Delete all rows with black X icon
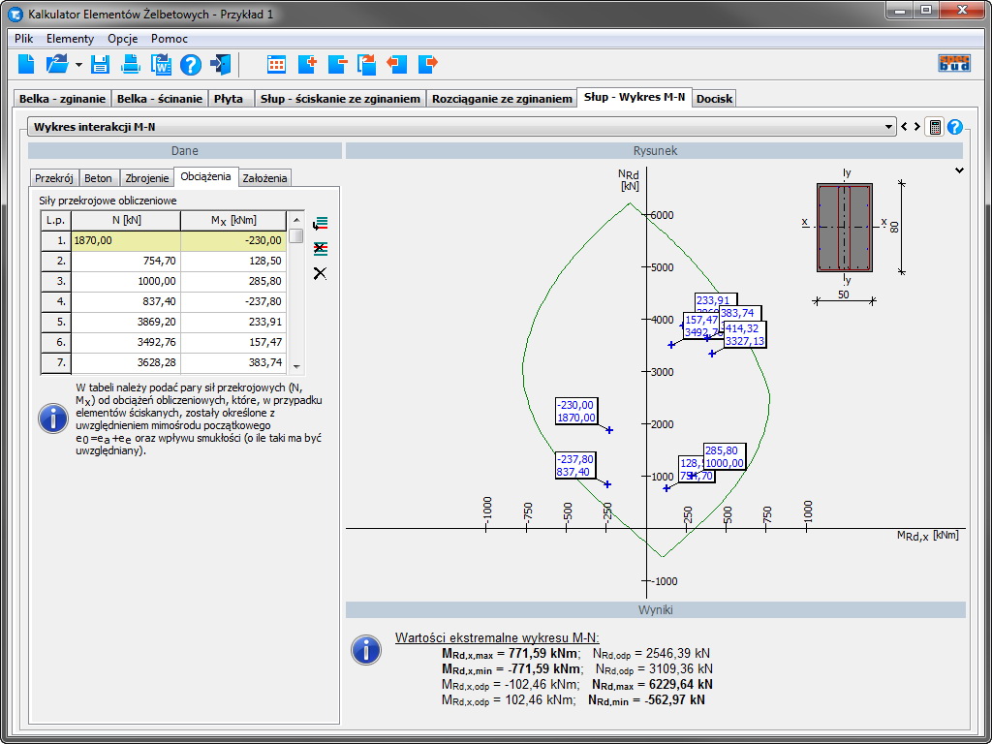The height and width of the screenshot is (744, 992). click(320, 273)
